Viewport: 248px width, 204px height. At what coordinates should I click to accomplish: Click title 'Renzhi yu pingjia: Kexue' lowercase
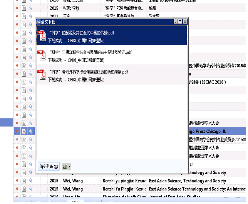(x=124, y=181)
